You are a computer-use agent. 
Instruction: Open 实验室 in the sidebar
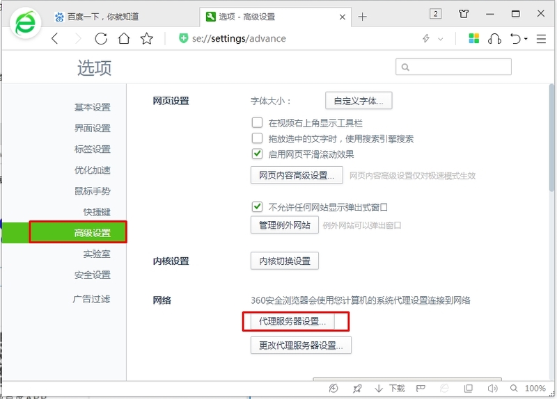[97, 254]
